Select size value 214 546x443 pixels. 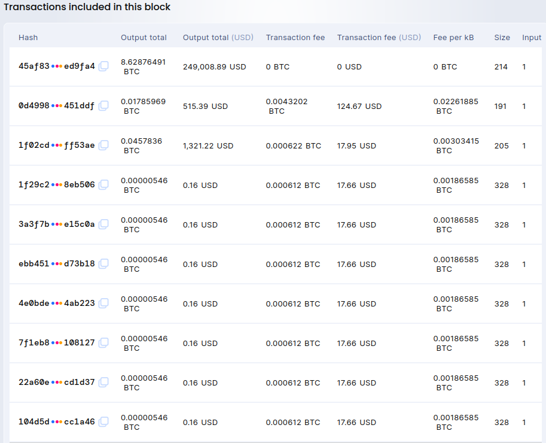click(501, 66)
